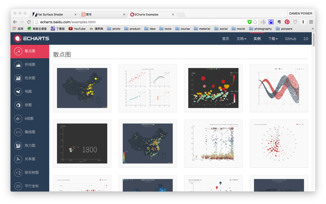Click the Evernote elephant extension icon
This screenshot has width=326, height=204.
[279, 22]
